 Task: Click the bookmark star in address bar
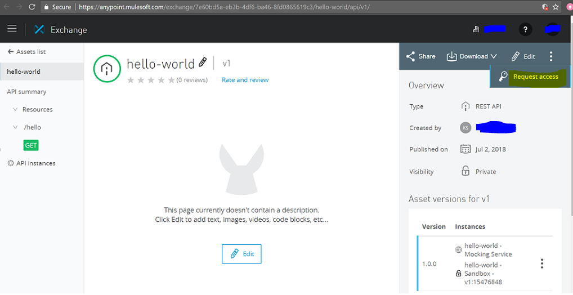pos(556,7)
